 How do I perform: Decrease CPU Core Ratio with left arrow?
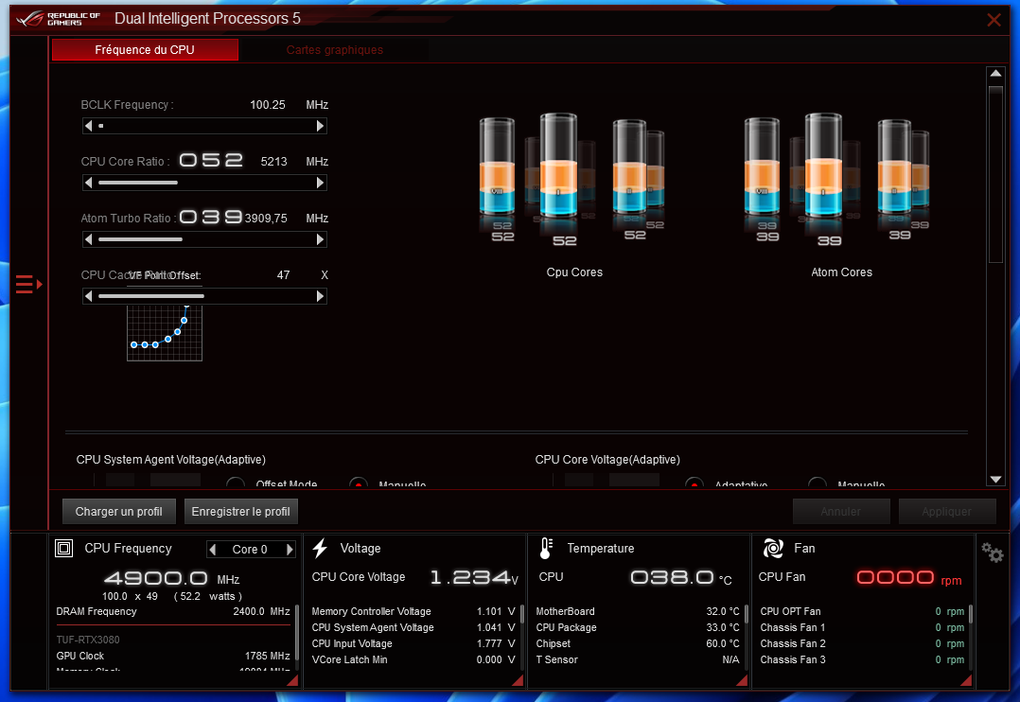[x=89, y=183]
